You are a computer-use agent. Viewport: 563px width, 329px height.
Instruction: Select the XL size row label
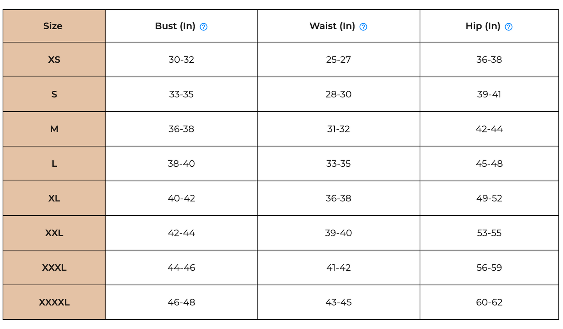tap(54, 198)
